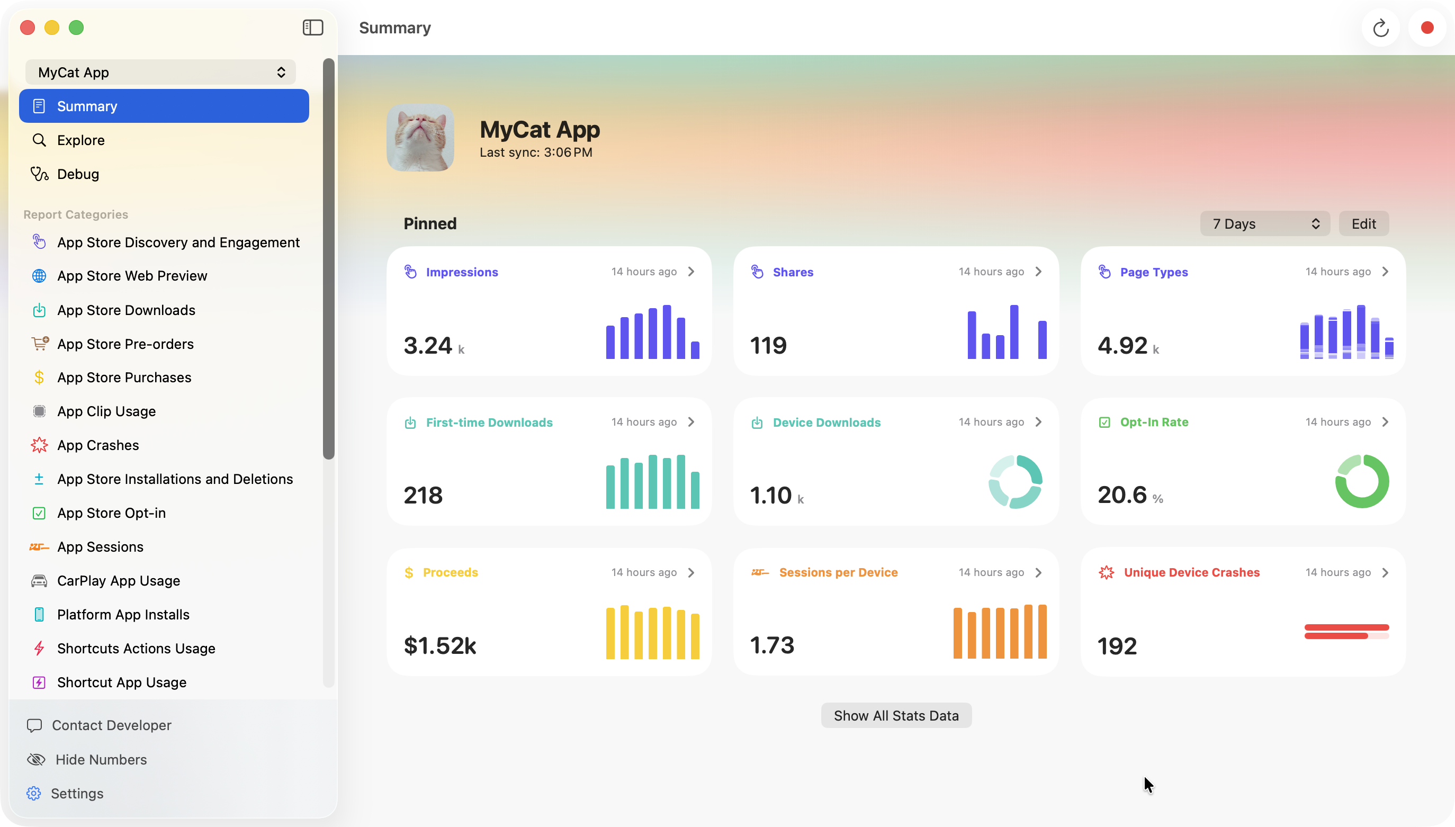The width and height of the screenshot is (1455, 827).
Task: Select the App Crashes report category
Action: click(x=97, y=445)
